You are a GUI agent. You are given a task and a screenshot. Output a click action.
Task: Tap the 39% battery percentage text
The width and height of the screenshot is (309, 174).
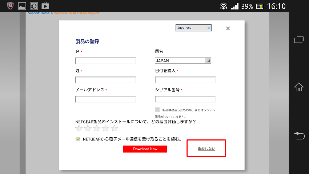[247, 7]
